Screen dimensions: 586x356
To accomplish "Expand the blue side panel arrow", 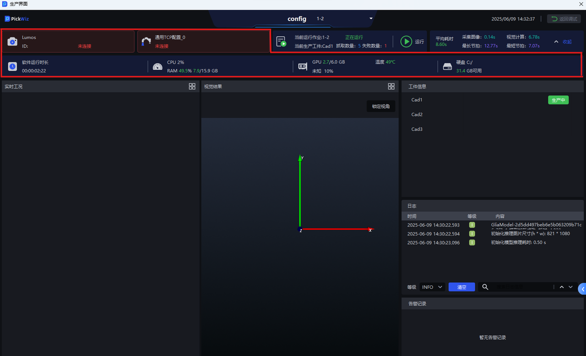I will (x=582, y=289).
